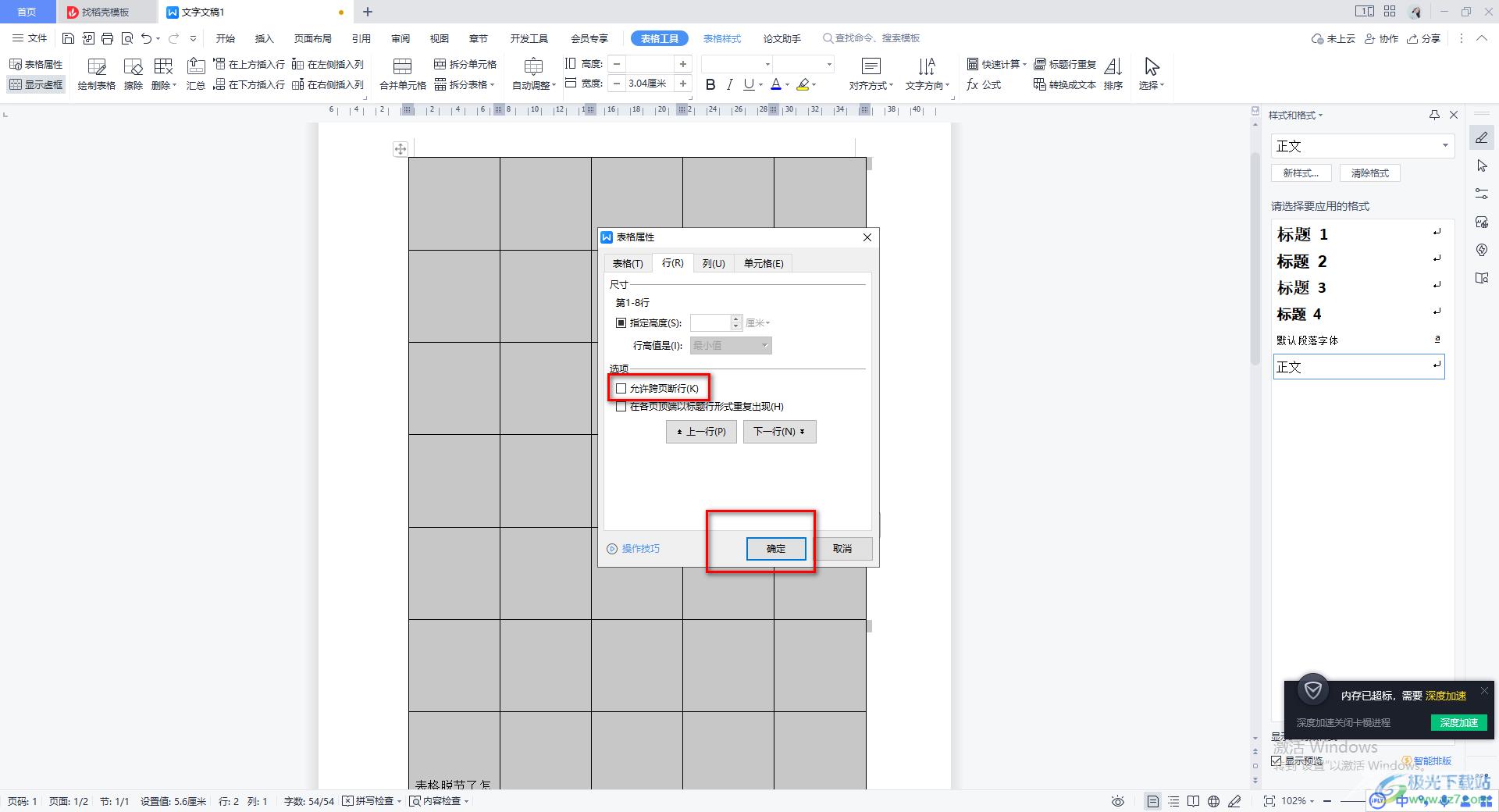Screen dimensions: 1499x812
Task: Open the 插入 ribbon tab
Action: [x=265, y=38]
